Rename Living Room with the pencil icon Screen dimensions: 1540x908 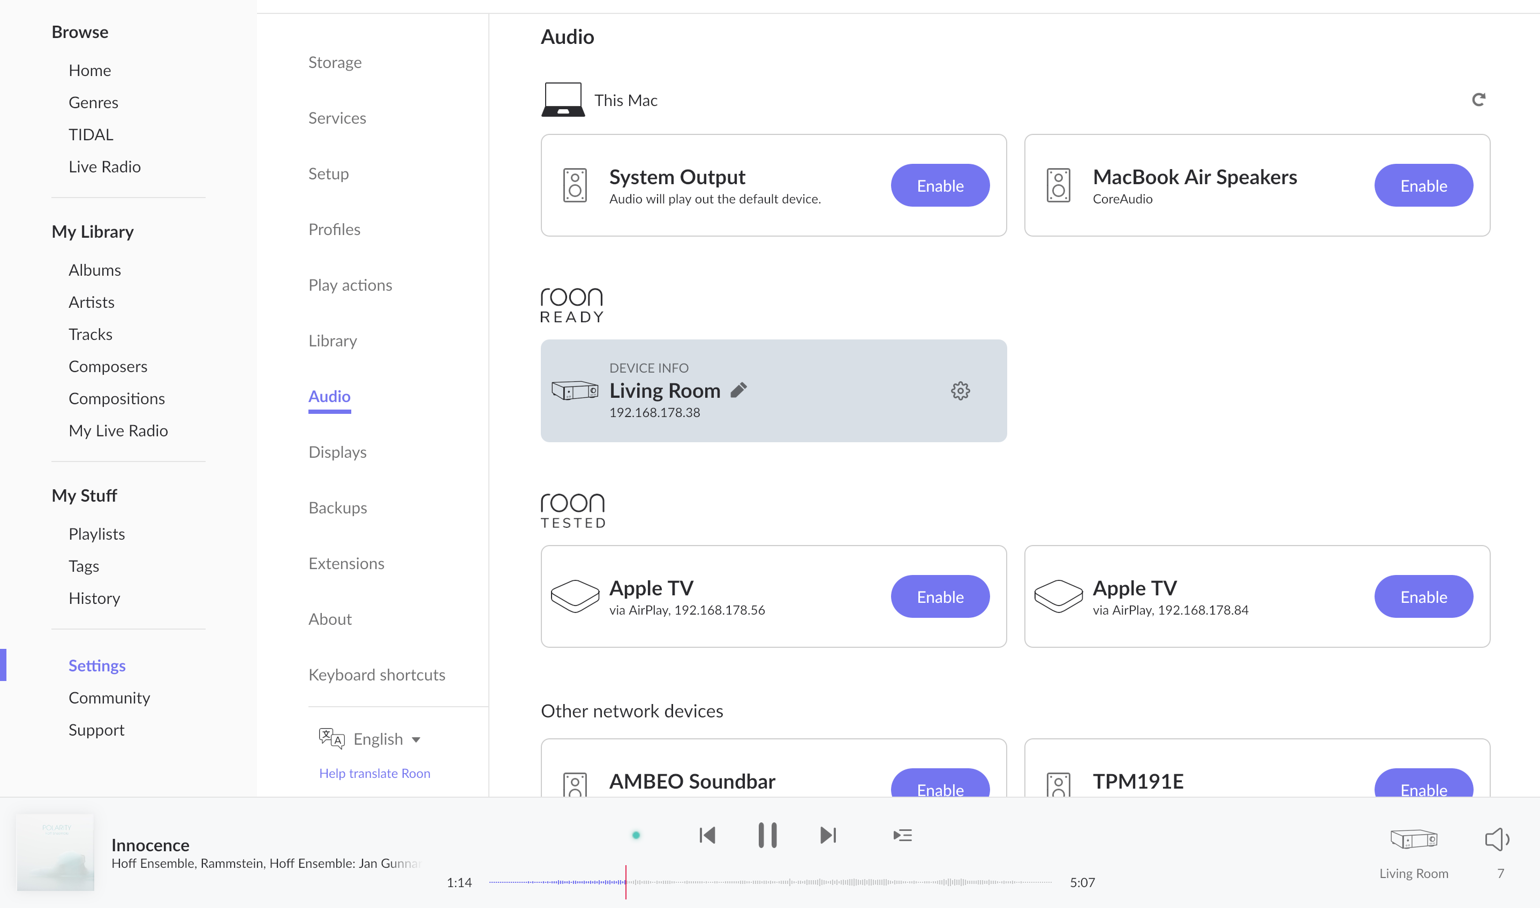click(738, 390)
